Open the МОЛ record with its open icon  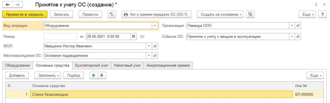point(155,46)
